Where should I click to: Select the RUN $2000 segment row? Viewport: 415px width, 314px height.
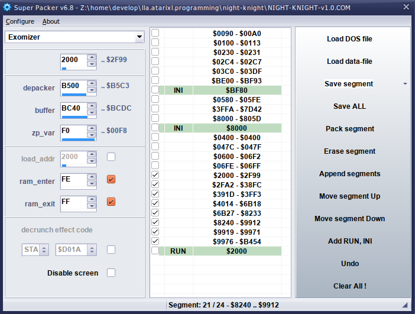click(x=236, y=251)
